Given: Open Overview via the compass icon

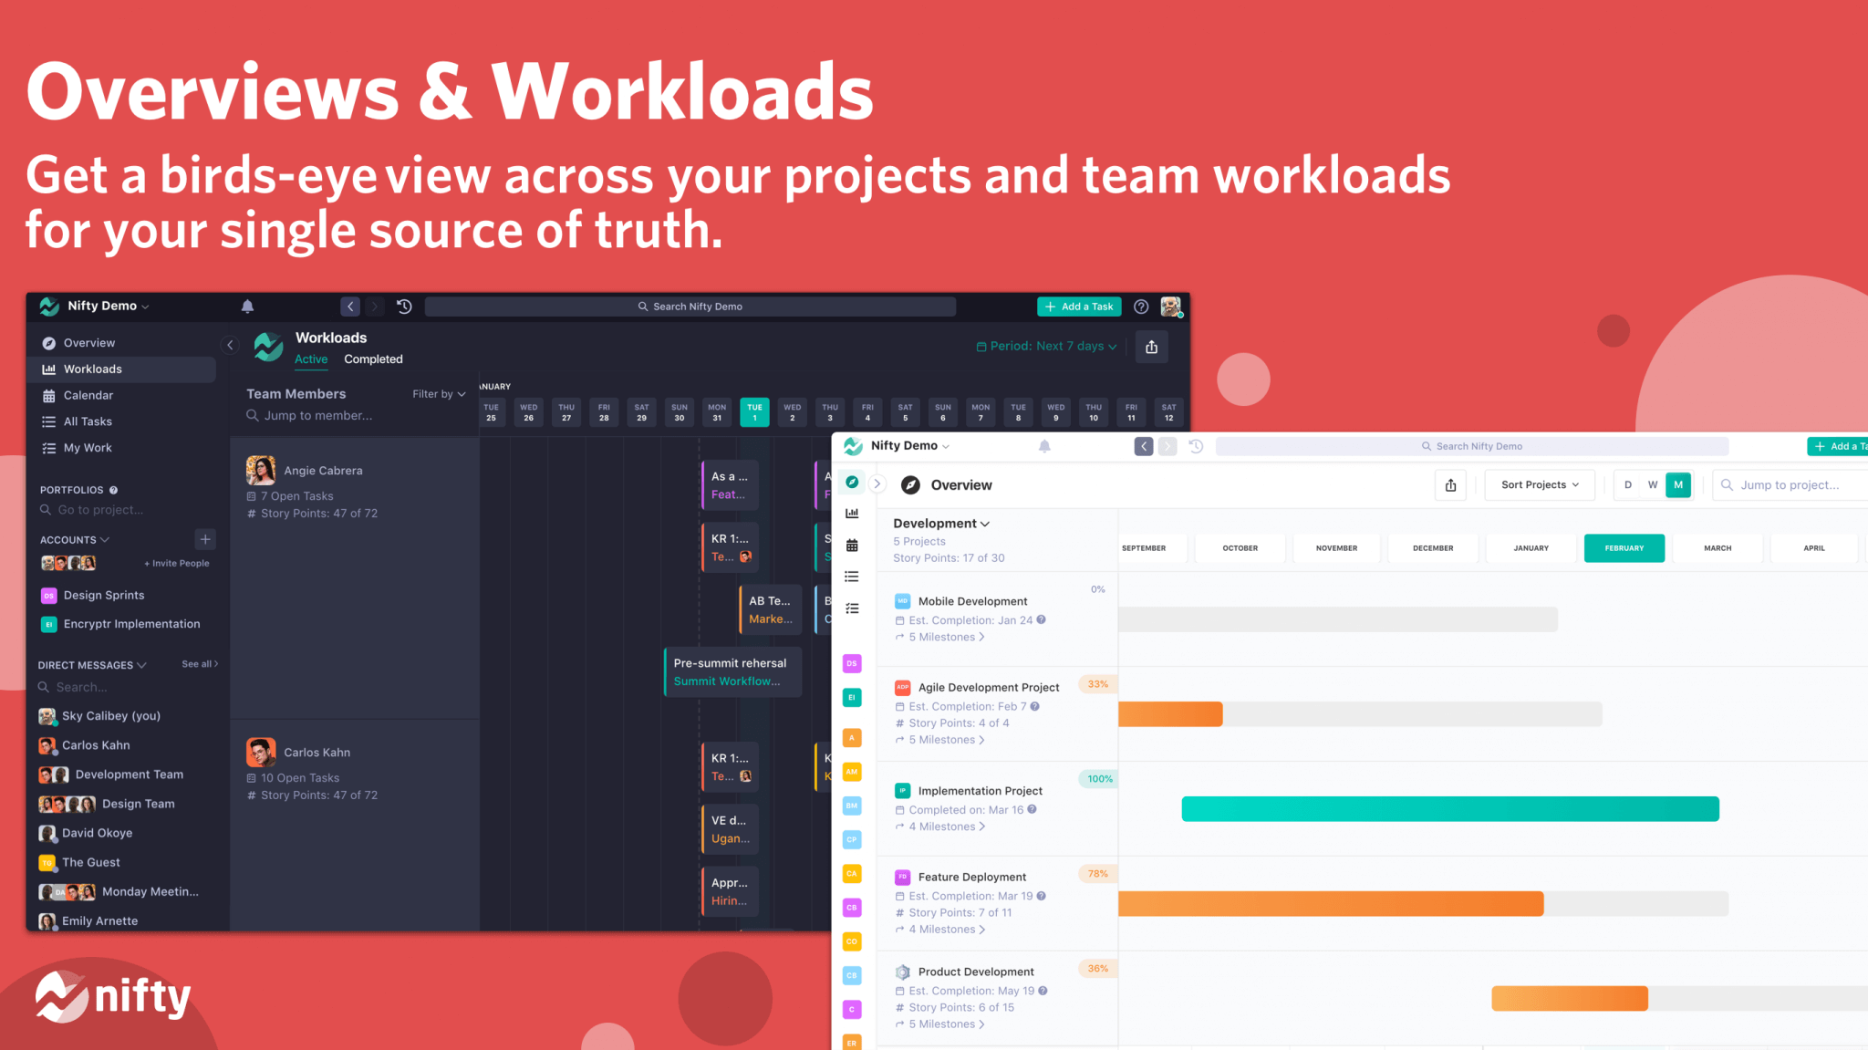Looking at the screenshot, I should [x=48, y=342].
